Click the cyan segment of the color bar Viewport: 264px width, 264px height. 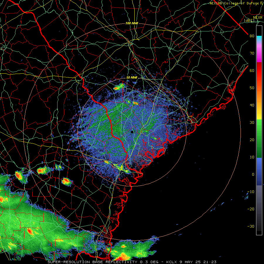click(259, 39)
